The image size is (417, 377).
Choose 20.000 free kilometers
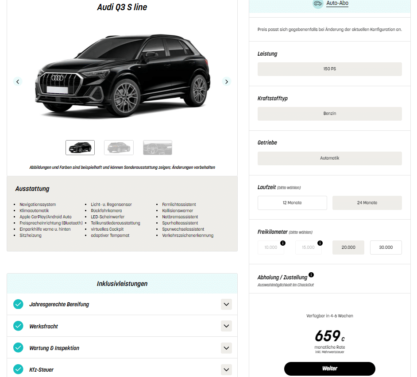(348, 248)
